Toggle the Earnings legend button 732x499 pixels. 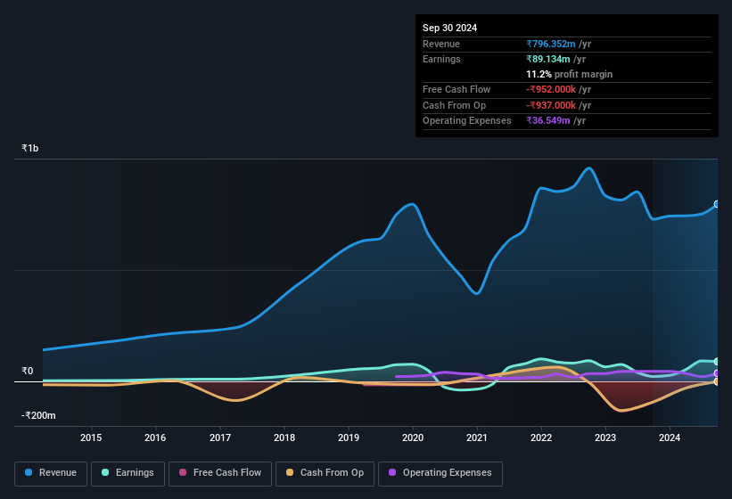[x=127, y=474]
